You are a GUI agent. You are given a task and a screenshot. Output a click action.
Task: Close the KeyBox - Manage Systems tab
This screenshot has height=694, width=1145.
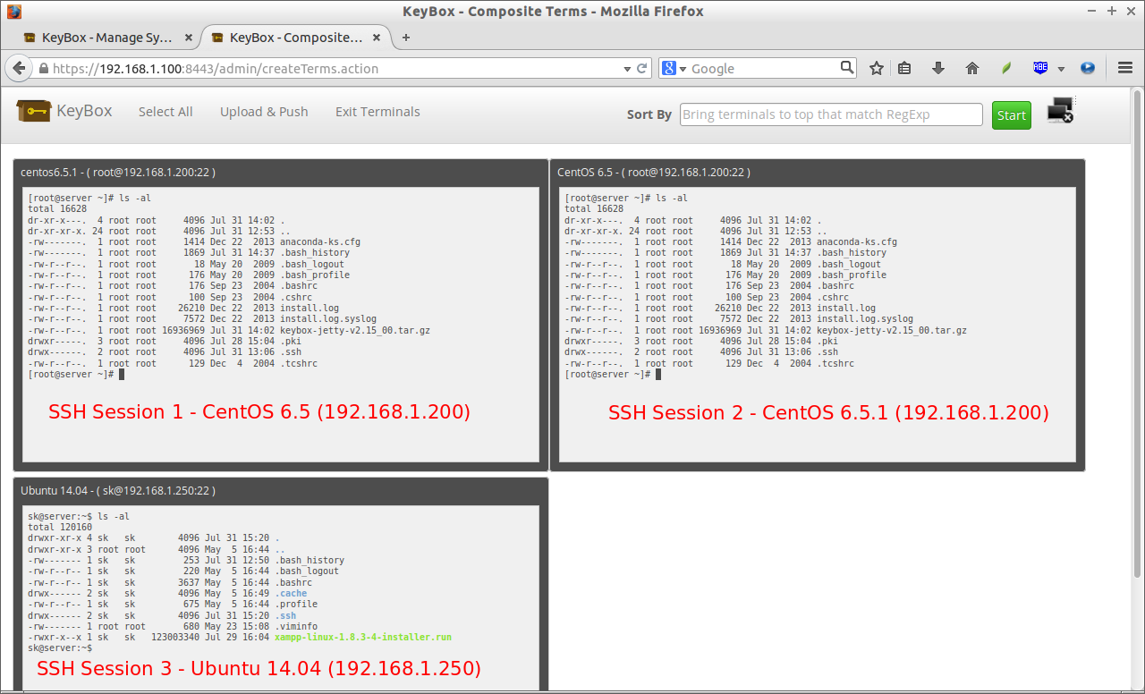click(x=188, y=38)
